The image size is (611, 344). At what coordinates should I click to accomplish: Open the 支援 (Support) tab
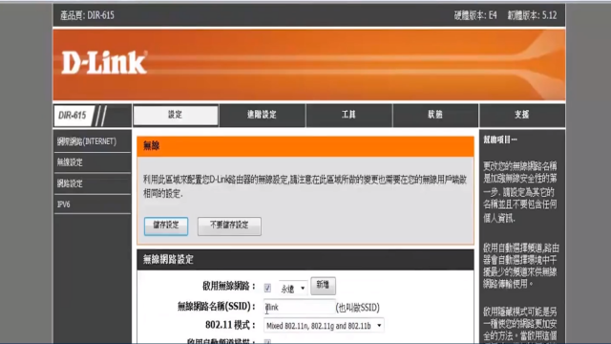(522, 115)
